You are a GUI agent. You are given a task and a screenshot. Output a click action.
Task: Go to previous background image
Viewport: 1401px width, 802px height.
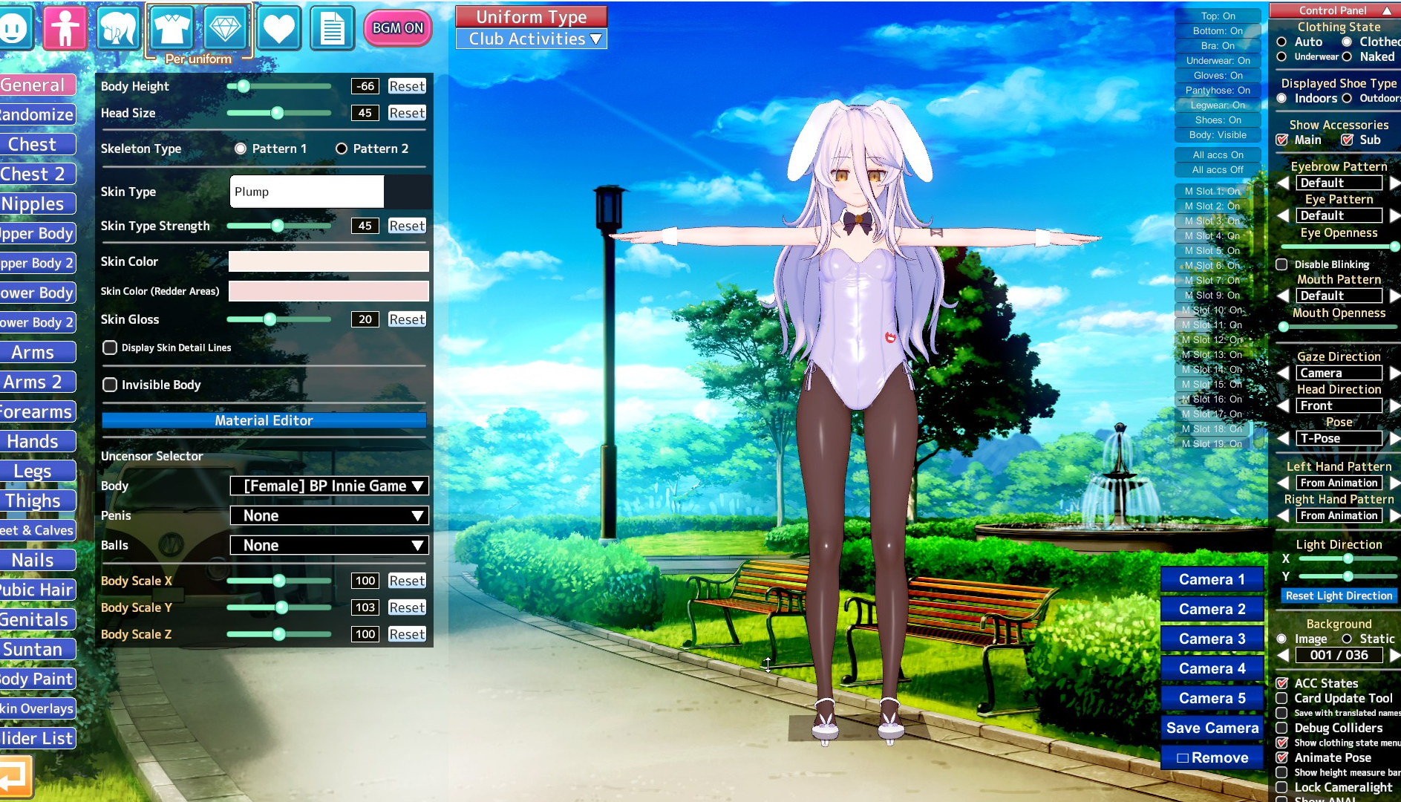[1283, 655]
